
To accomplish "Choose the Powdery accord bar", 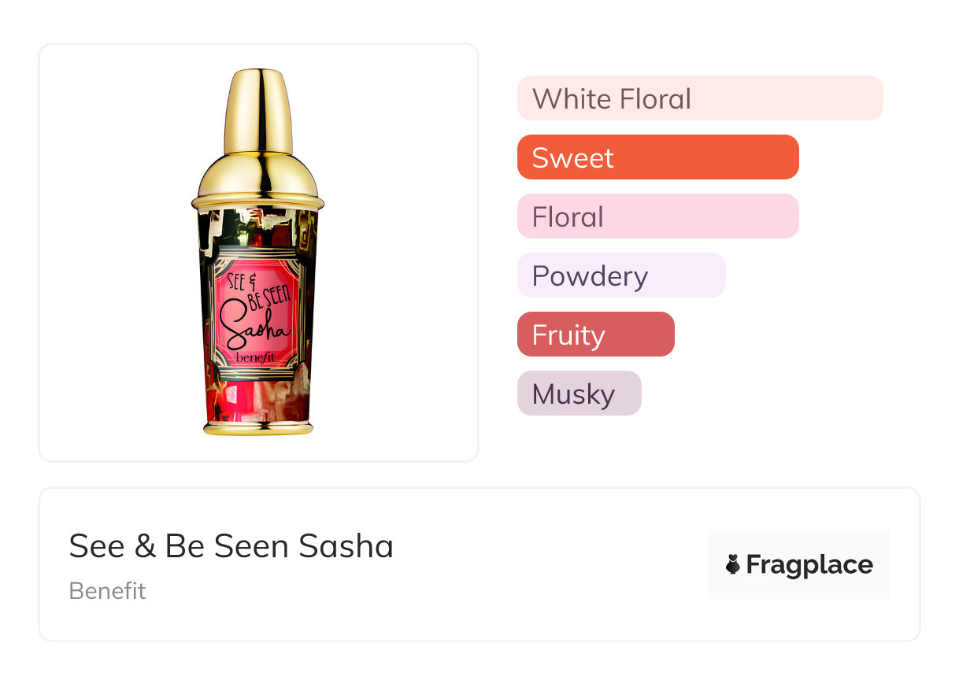I will pos(620,275).
